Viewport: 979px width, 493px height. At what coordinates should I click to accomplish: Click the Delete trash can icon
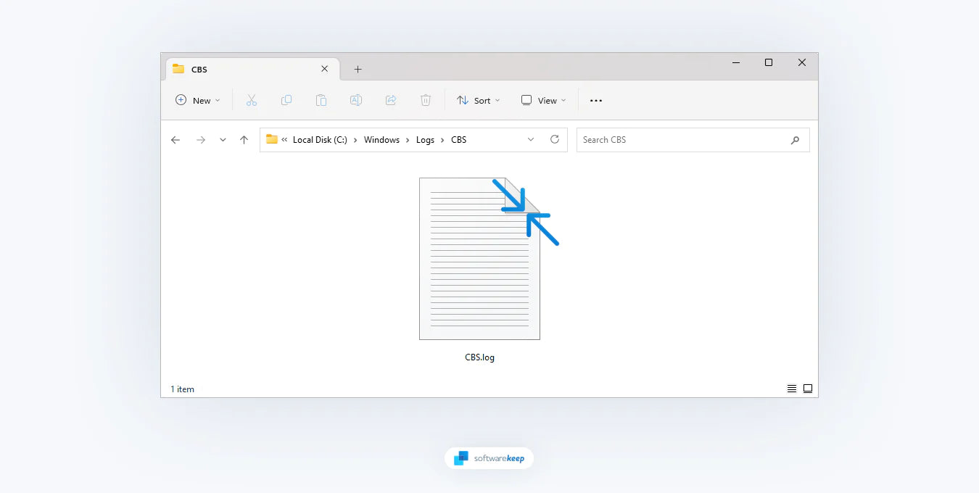pos(426,101)
